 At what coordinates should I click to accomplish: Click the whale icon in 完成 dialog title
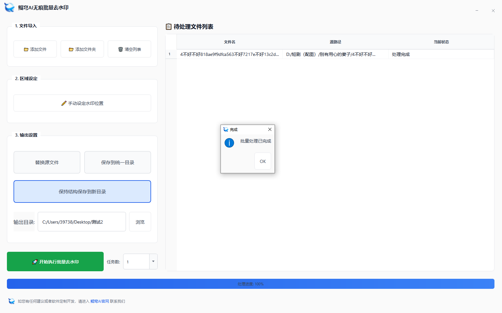coord(226,129)
